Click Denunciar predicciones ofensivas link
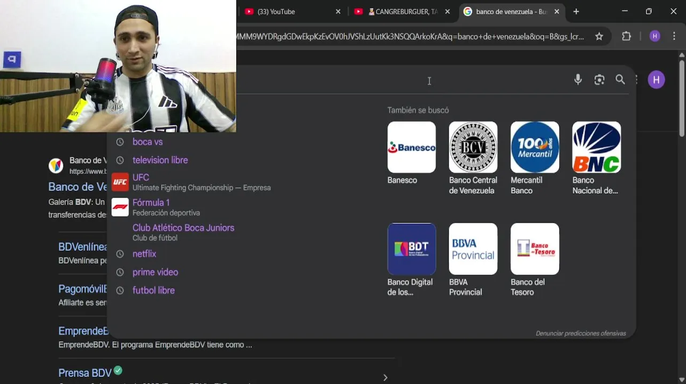 (x=581, y=333)
